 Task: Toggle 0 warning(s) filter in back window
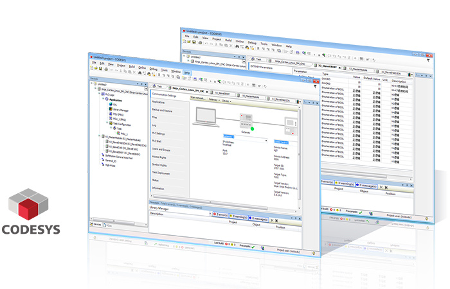click(345, 183)
